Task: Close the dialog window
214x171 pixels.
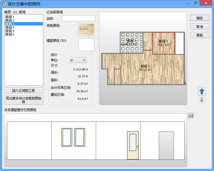Action: click(x=206, y=3)
